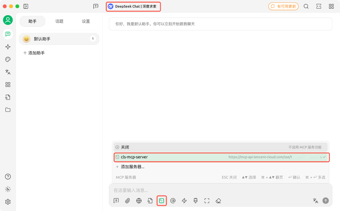Screen dimensions: 340x211
Task: Open the painting palette sidebar icon
Action: [8, 59]
